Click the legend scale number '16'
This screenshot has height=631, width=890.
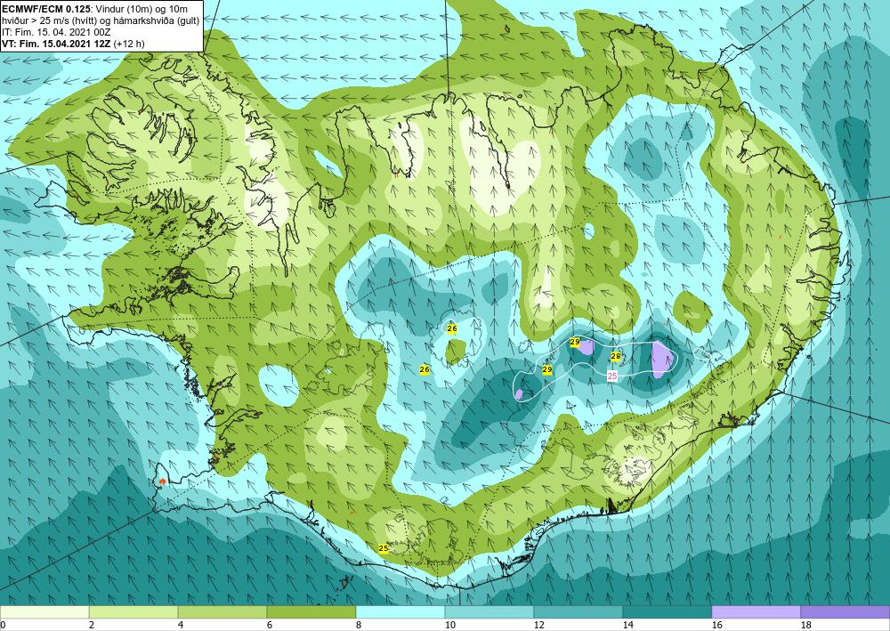[716, 626]
